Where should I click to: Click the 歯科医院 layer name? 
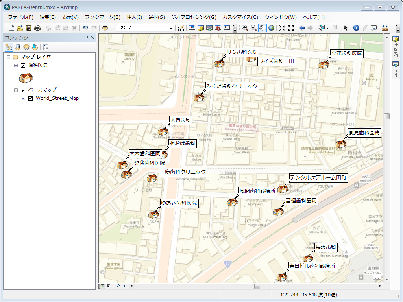tap(38, 65)
